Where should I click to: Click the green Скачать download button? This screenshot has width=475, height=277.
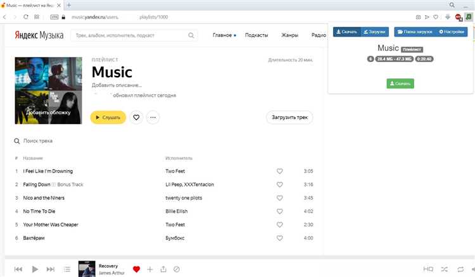[400, 83]
